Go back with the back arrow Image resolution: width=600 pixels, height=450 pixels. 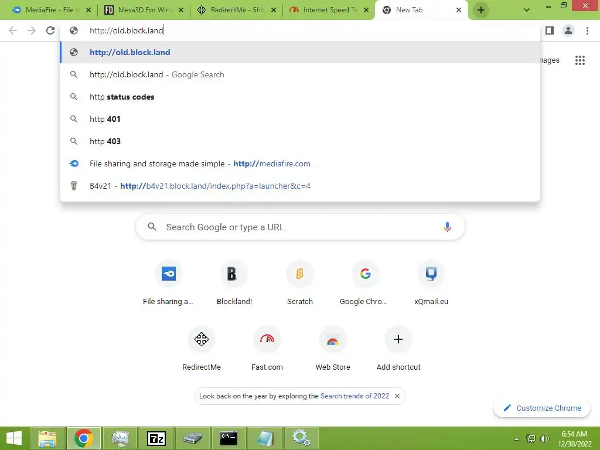13,30
